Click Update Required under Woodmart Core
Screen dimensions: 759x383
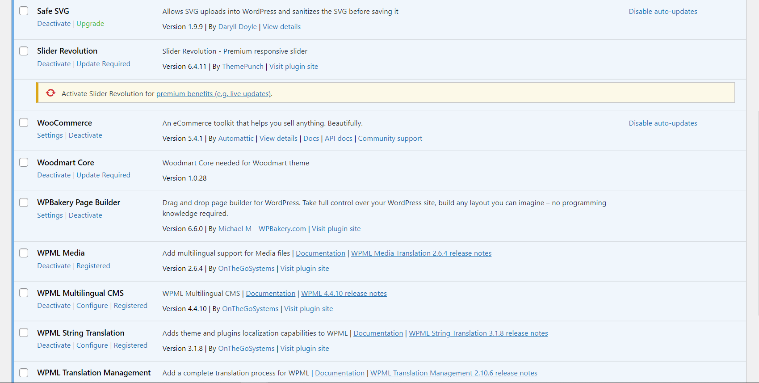[x=103, y=175]
